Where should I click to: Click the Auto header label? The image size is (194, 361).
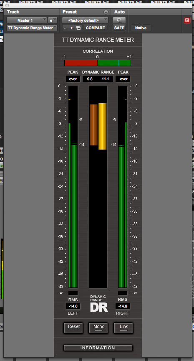coord(119,12)
